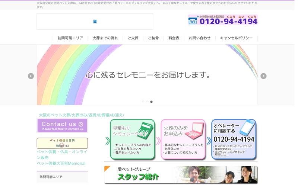Click the 0120-94-4194 header phone banner
This screenshot has width=298, height=186.
[x=223, y=20]
